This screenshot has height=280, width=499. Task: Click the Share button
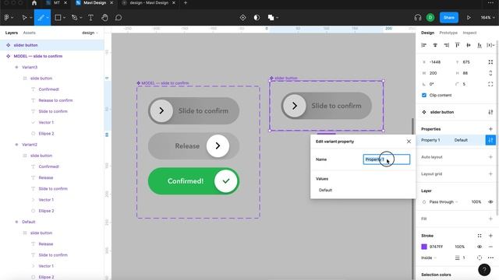click(449, 17)
